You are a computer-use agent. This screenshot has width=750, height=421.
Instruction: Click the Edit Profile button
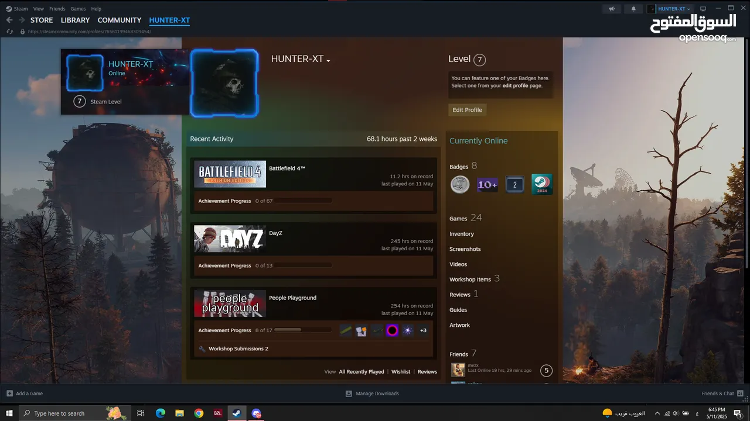tap(468, 110)
